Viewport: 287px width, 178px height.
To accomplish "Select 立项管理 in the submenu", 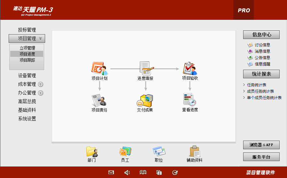I will [x=27, y=48].
